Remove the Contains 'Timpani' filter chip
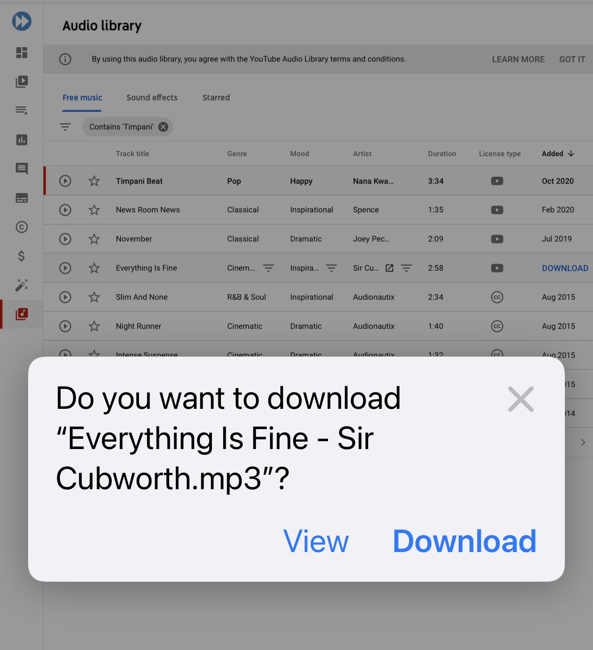 163,127
